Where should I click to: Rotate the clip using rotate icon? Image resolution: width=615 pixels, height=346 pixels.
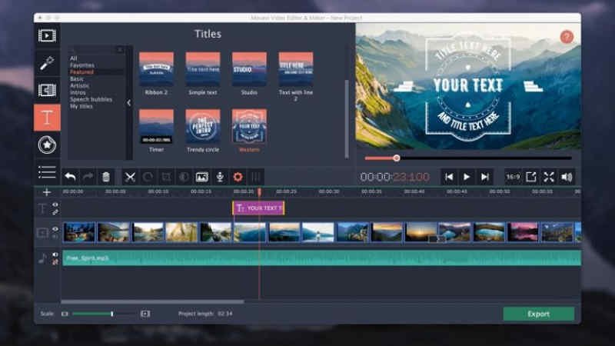[x=148, y=177]
